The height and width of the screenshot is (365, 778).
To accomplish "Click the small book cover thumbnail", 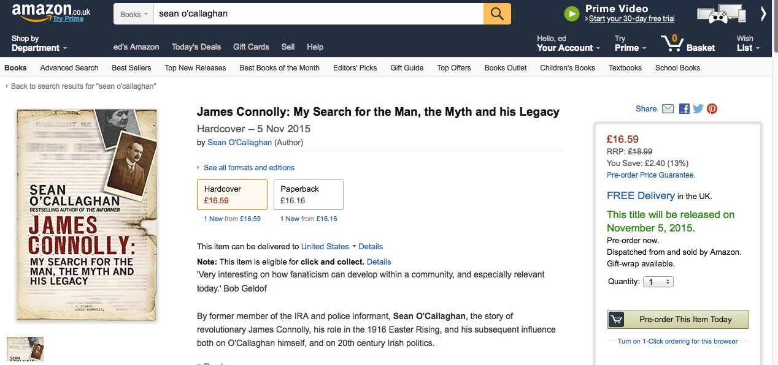I will coord(25,348).
